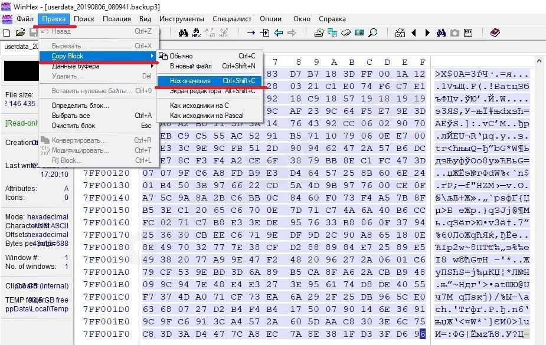Click the Go To Sector arrow-into-box icon
The height and width of the screenshot is (345, 546).
[264, 32]
